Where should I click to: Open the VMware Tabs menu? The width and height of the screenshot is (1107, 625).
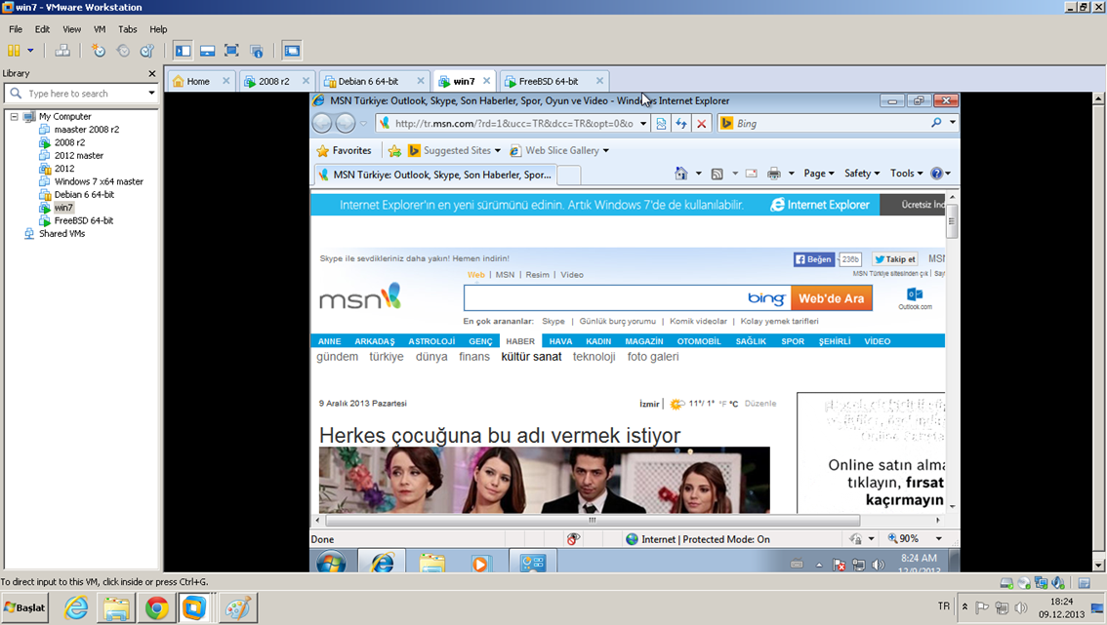128,29
